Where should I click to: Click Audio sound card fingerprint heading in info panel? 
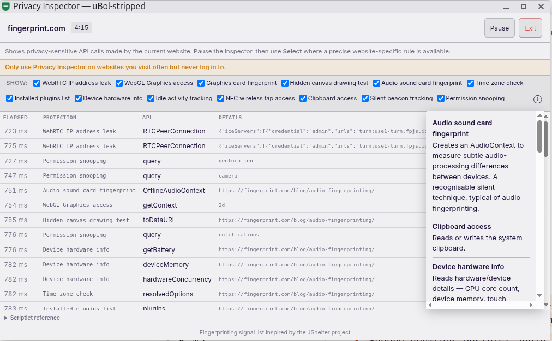pyautogui.click(x=462, y=129)
